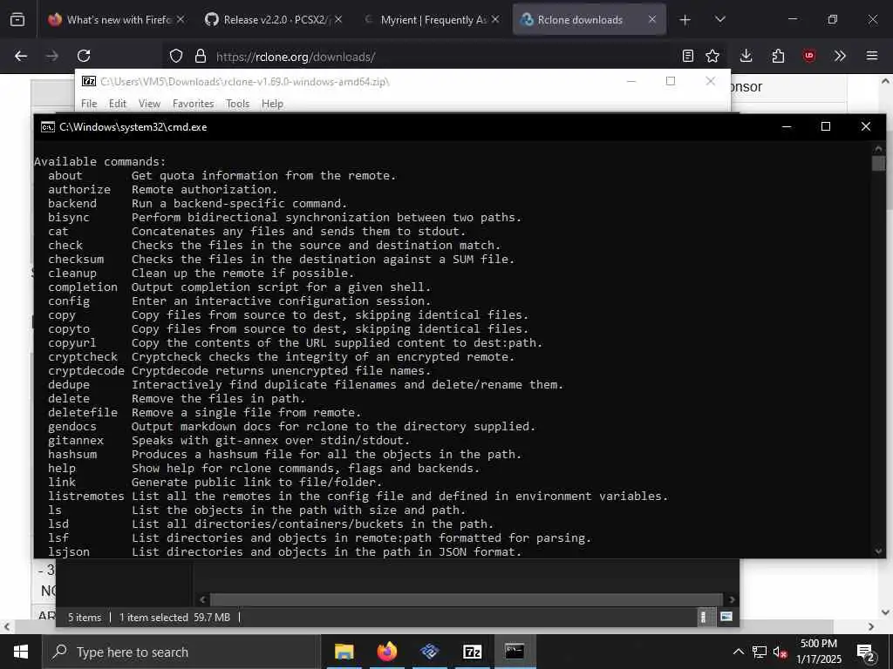Minimize the cmd.exe window
893x669 pixels.
coord(787,126)
